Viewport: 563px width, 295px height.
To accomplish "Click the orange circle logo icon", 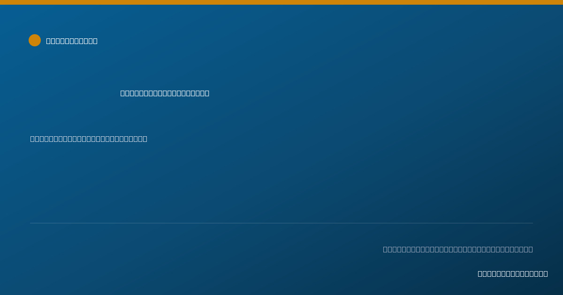I will tap(35, 40).
